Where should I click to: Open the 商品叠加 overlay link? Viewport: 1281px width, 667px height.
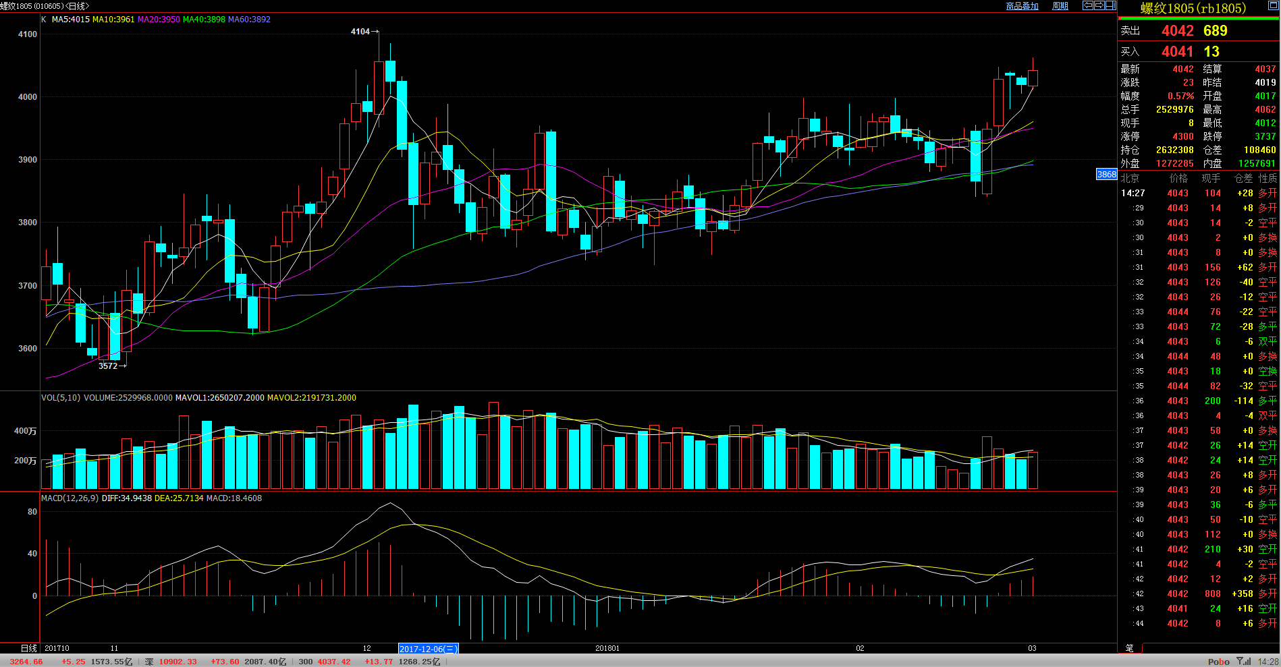coord(1022,6)
